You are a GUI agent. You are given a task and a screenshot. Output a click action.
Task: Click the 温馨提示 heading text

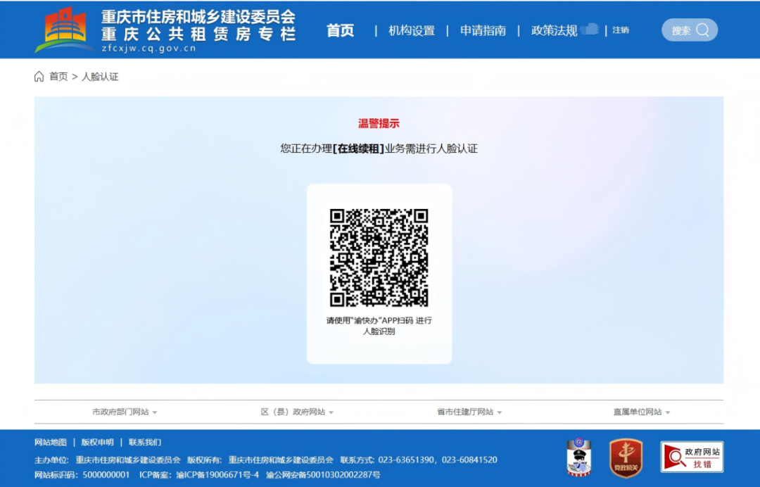(x=379, y=124)
